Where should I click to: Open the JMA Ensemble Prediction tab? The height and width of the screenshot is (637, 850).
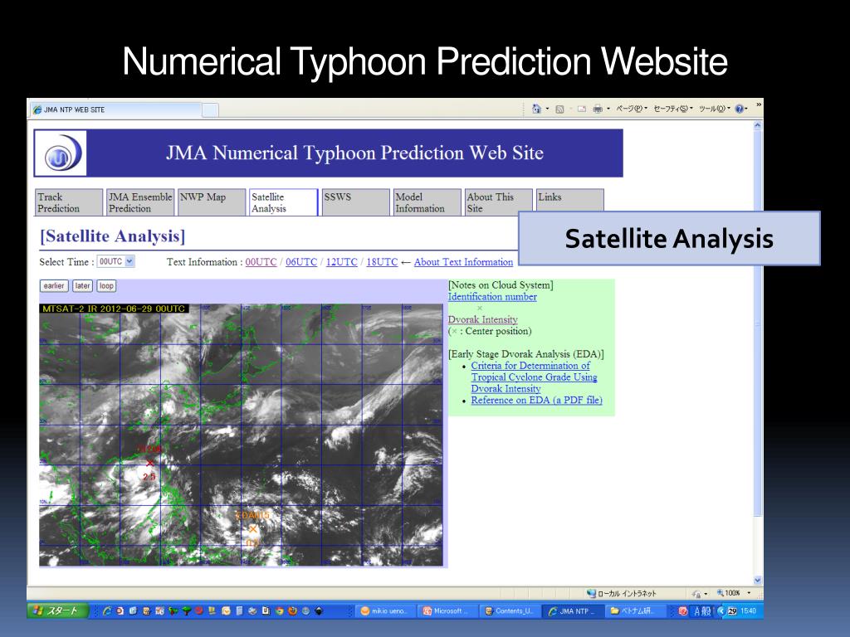(140, 202)
